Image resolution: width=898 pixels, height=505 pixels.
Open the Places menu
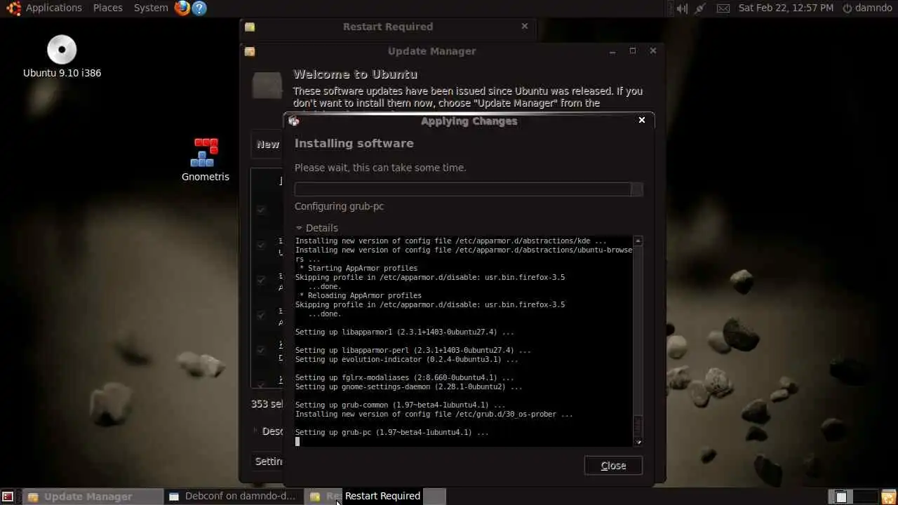(x=108, y=8)
